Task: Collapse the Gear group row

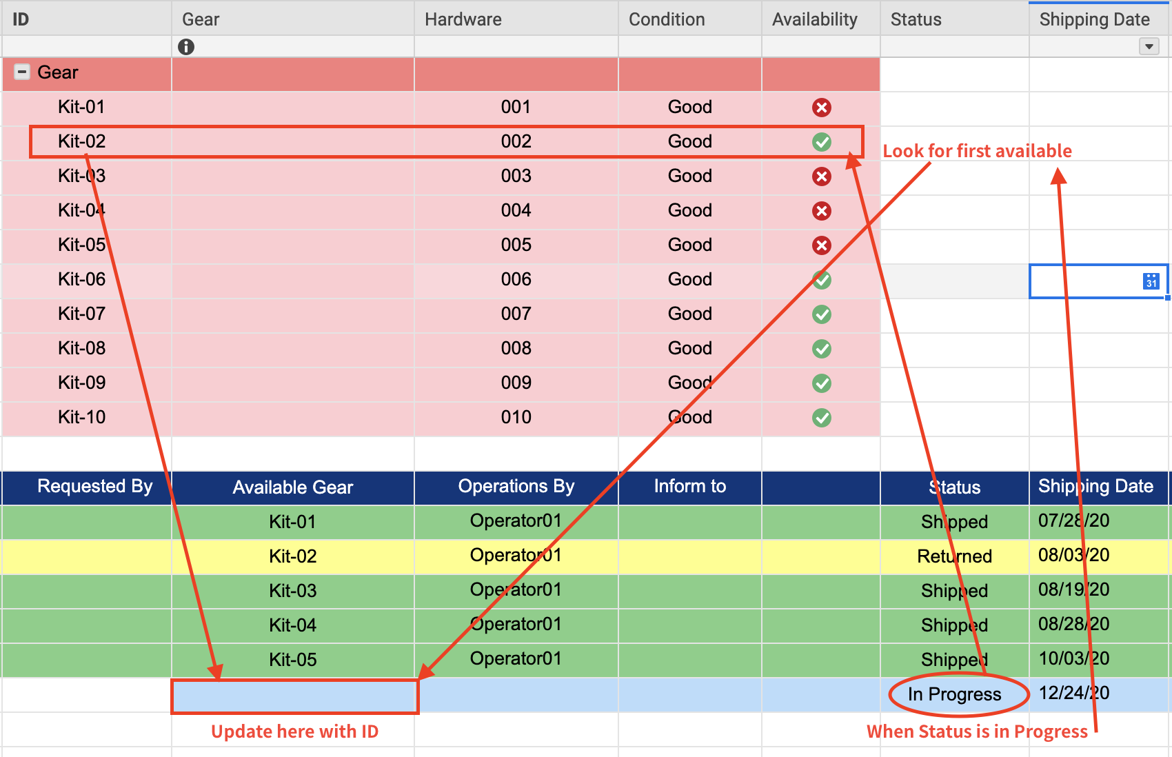Action: pos(21,72)
